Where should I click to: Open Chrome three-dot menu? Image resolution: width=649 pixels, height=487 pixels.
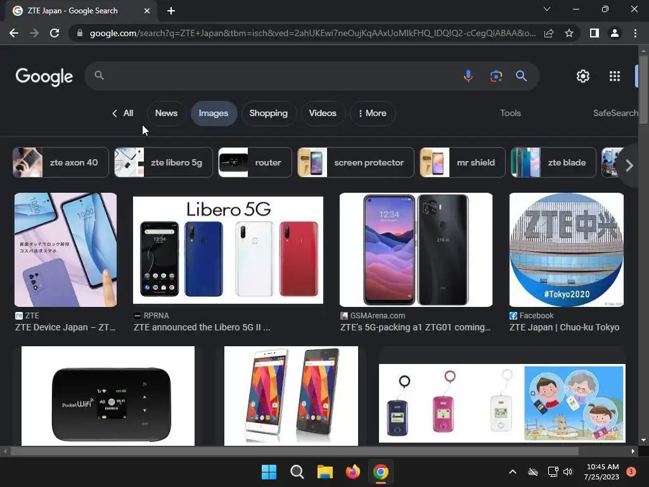click(635, 33)
